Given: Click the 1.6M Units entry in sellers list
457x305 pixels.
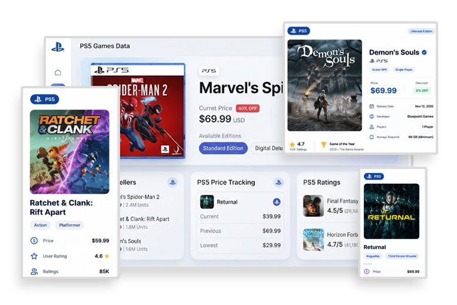Looking at the screenshot, I should (x=137, y=249).
